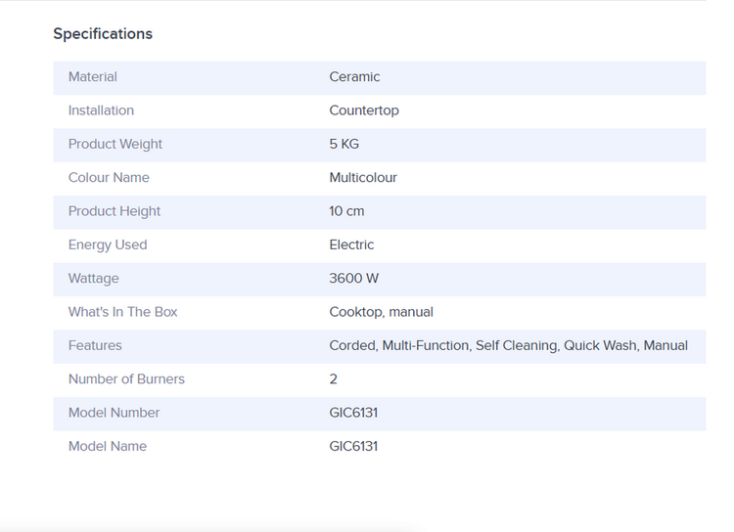Select the Product Height label
Screen dimensions: 734x532
pos(115,211)
